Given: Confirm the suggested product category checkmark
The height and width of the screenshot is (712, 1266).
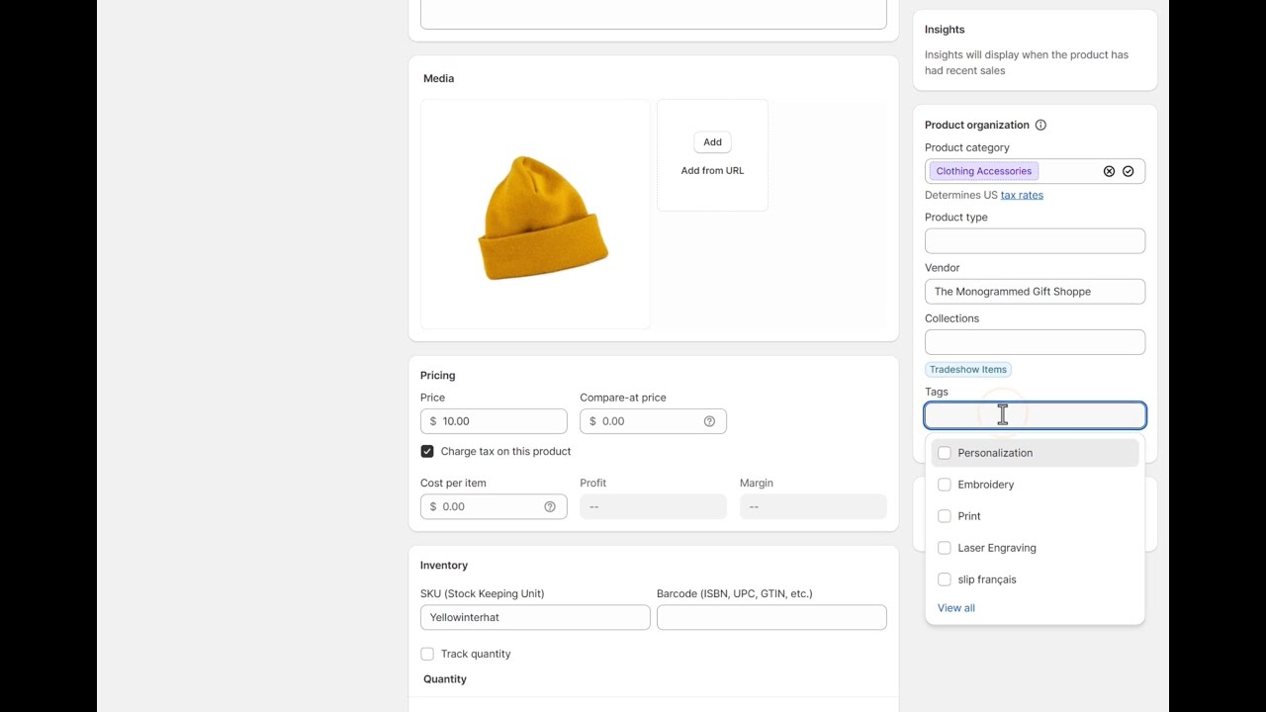Looking at the screenshot, I should point(1128,171).
